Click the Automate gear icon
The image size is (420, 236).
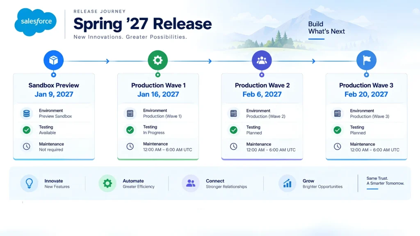pyautogui.click(x=107, y=183)
